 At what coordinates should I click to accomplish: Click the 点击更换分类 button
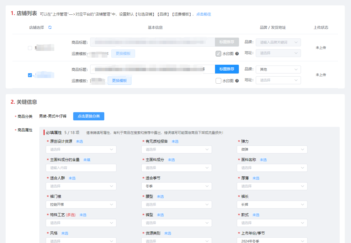(x=88, y=116)
